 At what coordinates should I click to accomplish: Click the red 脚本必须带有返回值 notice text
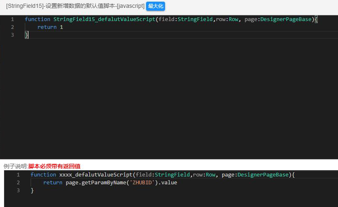click(x=54, y=166)
